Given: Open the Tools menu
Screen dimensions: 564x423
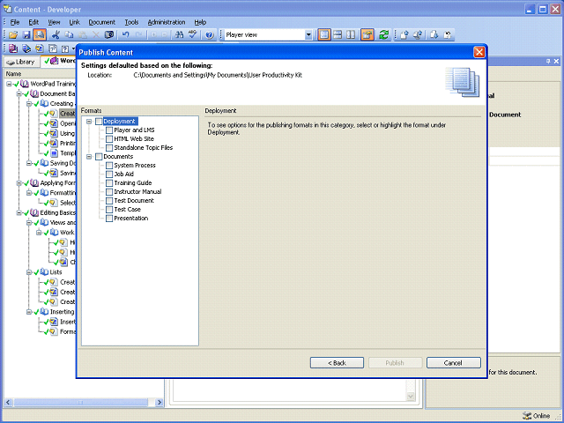Looking at the screenshot, I should [x=131, y=22].
